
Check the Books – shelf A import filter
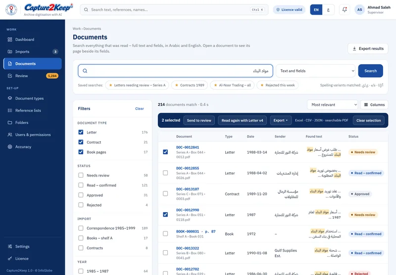[81, 238]
